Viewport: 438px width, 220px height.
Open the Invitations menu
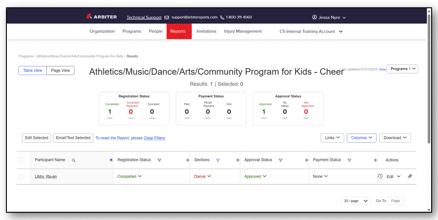pyautogui.click(x=206, y=31)
